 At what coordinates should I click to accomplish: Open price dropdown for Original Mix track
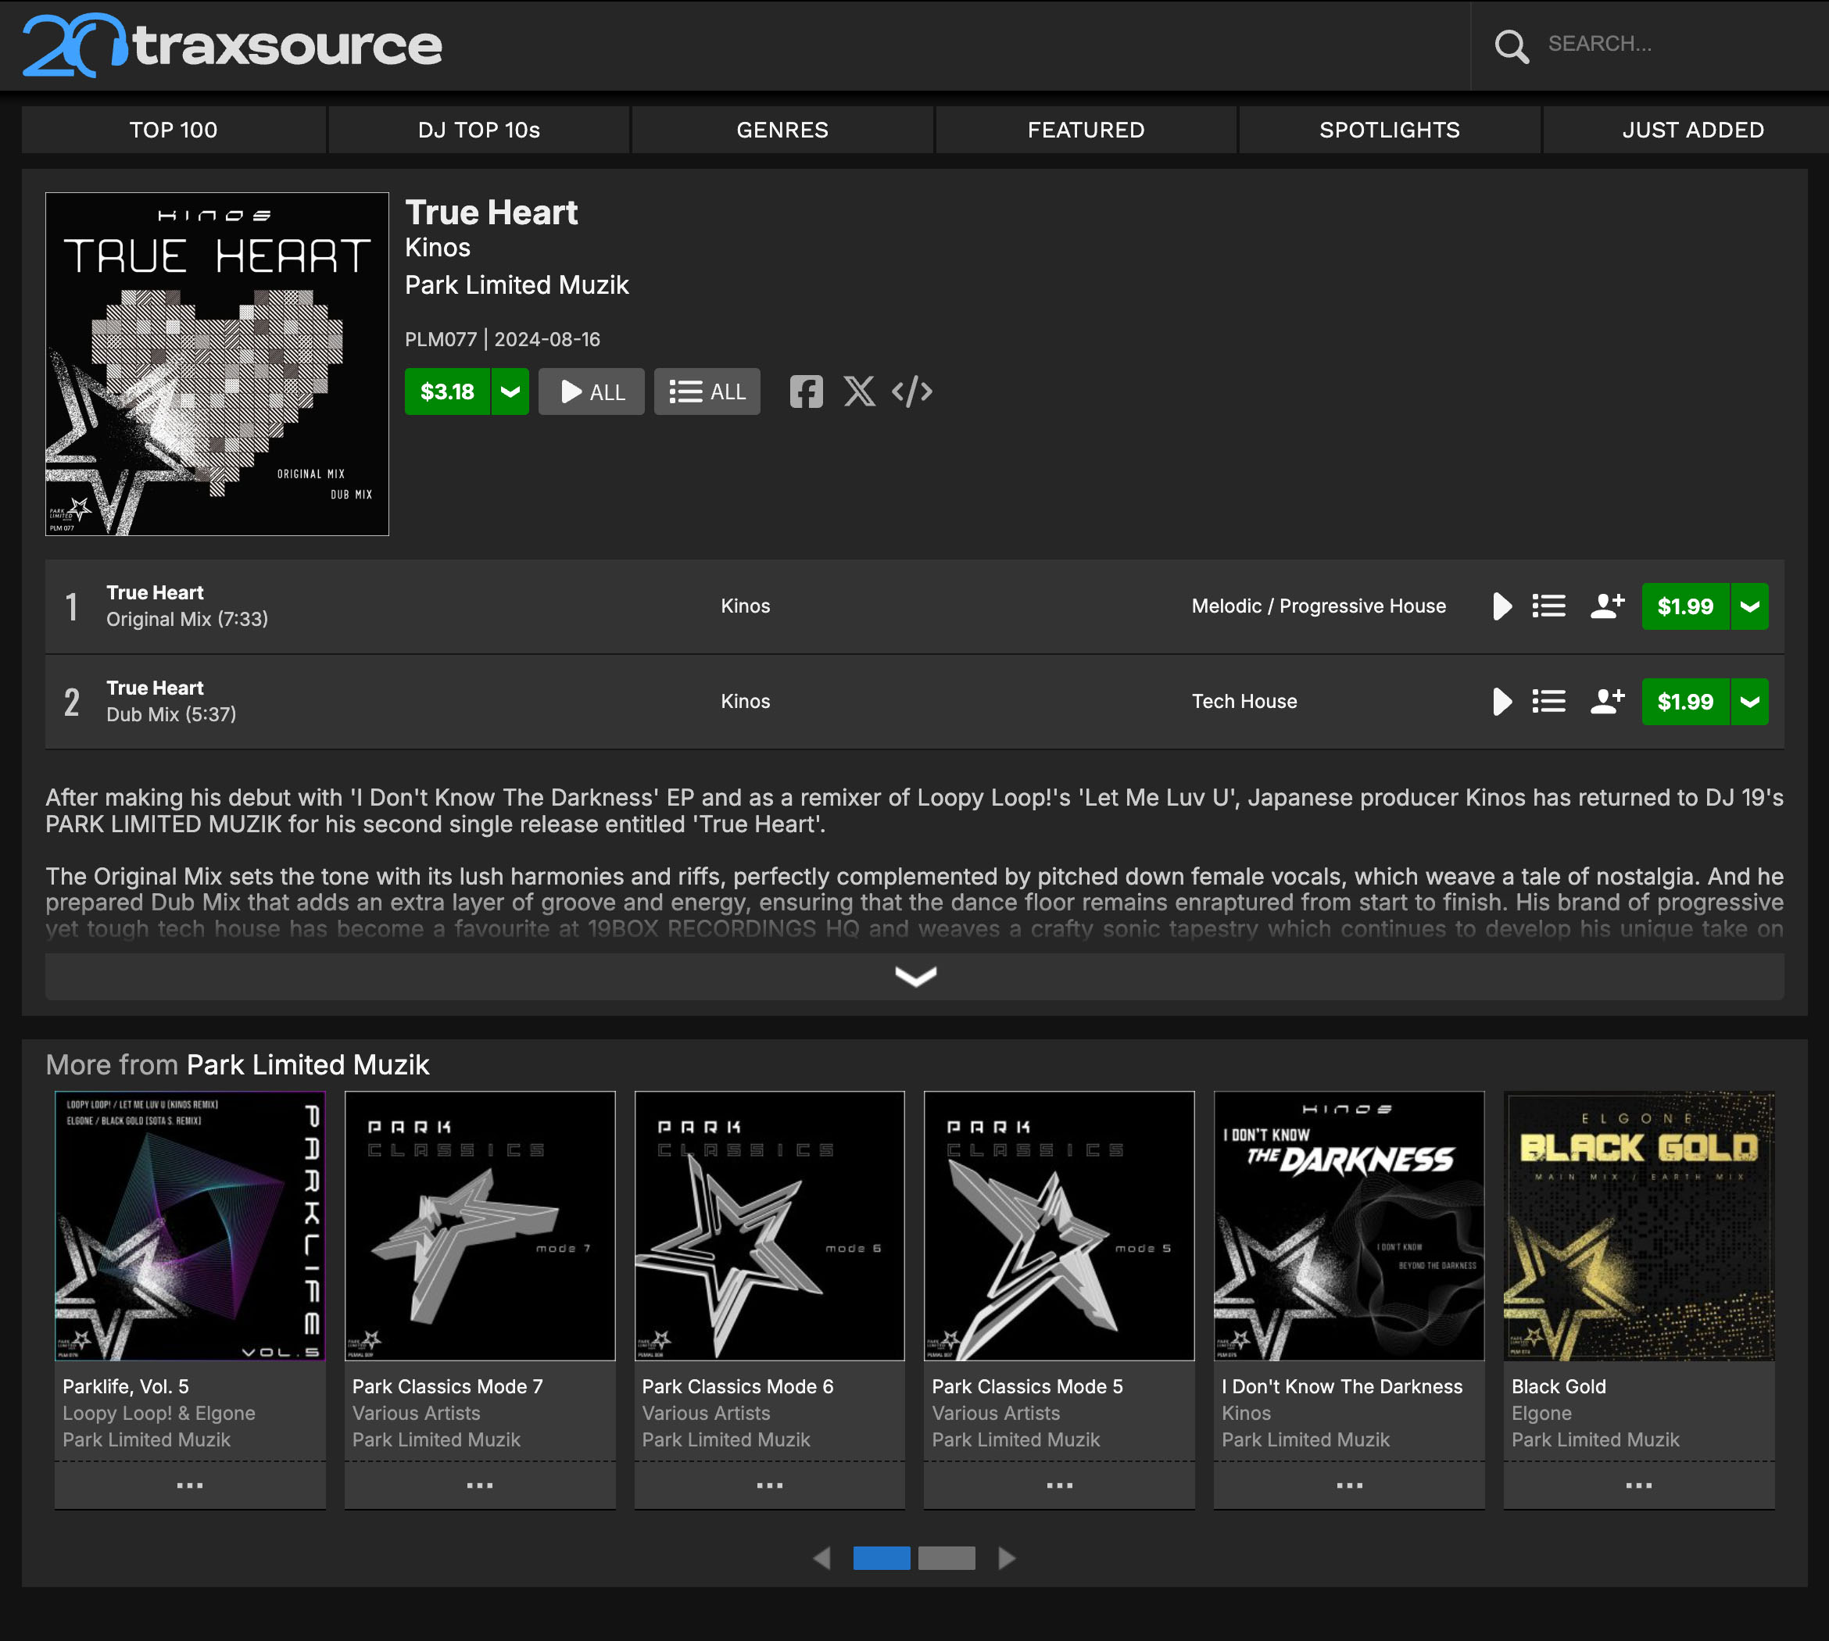(x=1749, y=606)
